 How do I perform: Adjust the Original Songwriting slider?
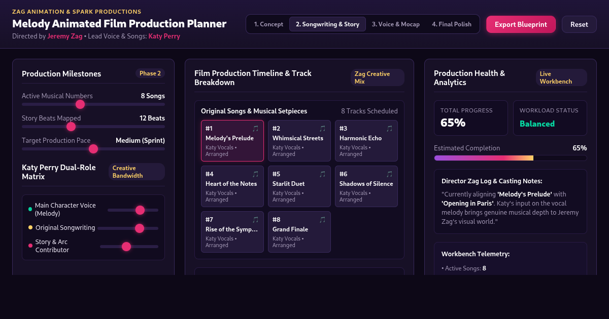point(128,228)
